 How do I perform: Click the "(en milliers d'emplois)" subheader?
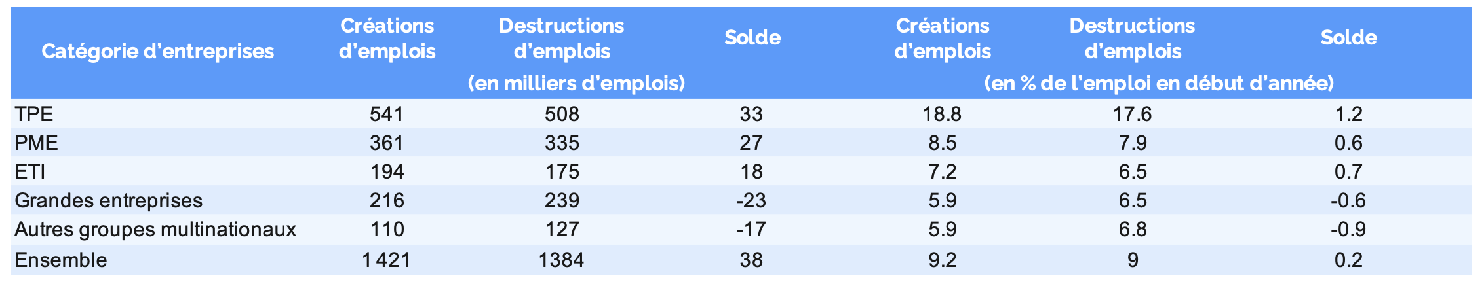tap(576, 84)
